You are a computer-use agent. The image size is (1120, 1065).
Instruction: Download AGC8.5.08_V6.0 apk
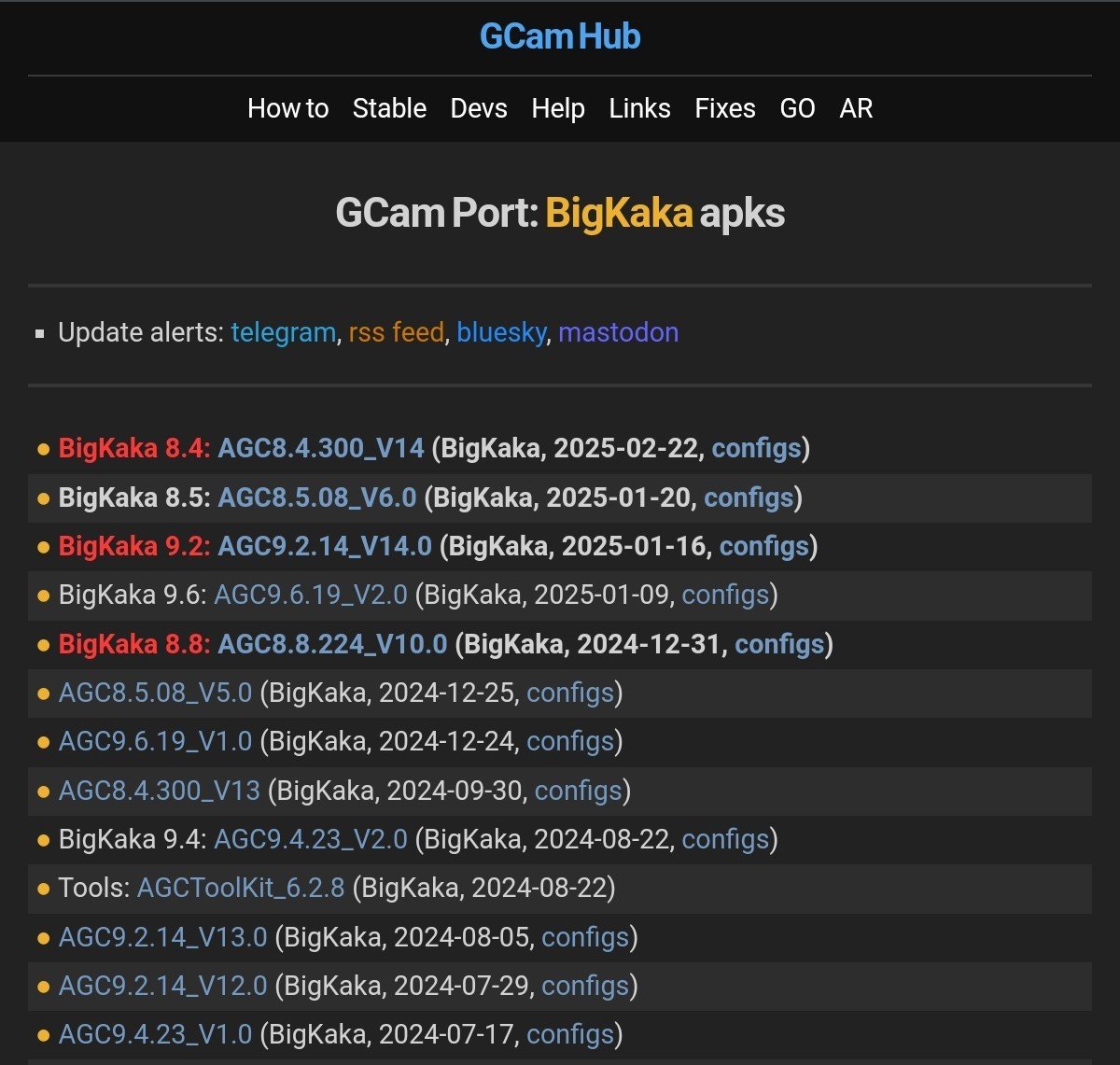317,497
